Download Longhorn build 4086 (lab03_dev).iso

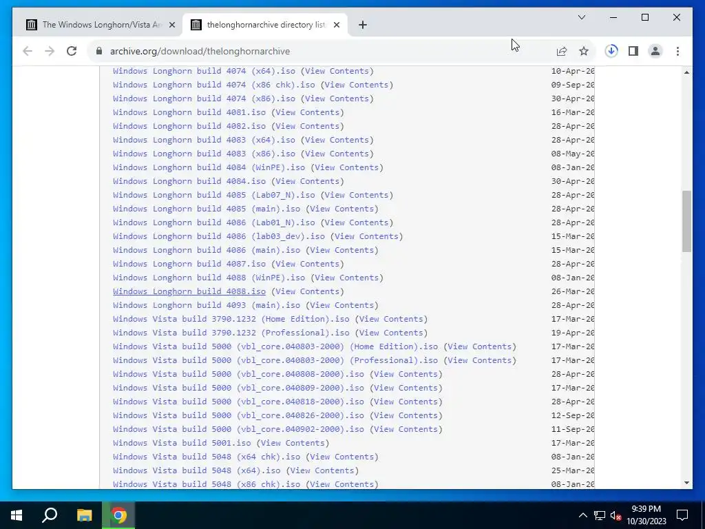point(219,236)
